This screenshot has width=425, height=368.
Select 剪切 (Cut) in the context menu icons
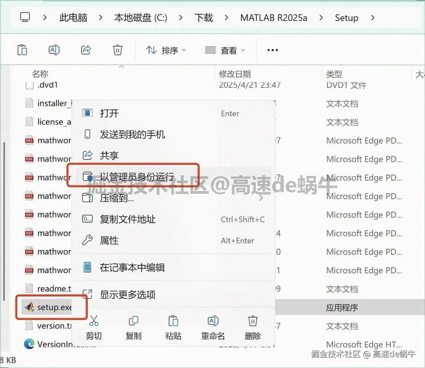point(94,327)
